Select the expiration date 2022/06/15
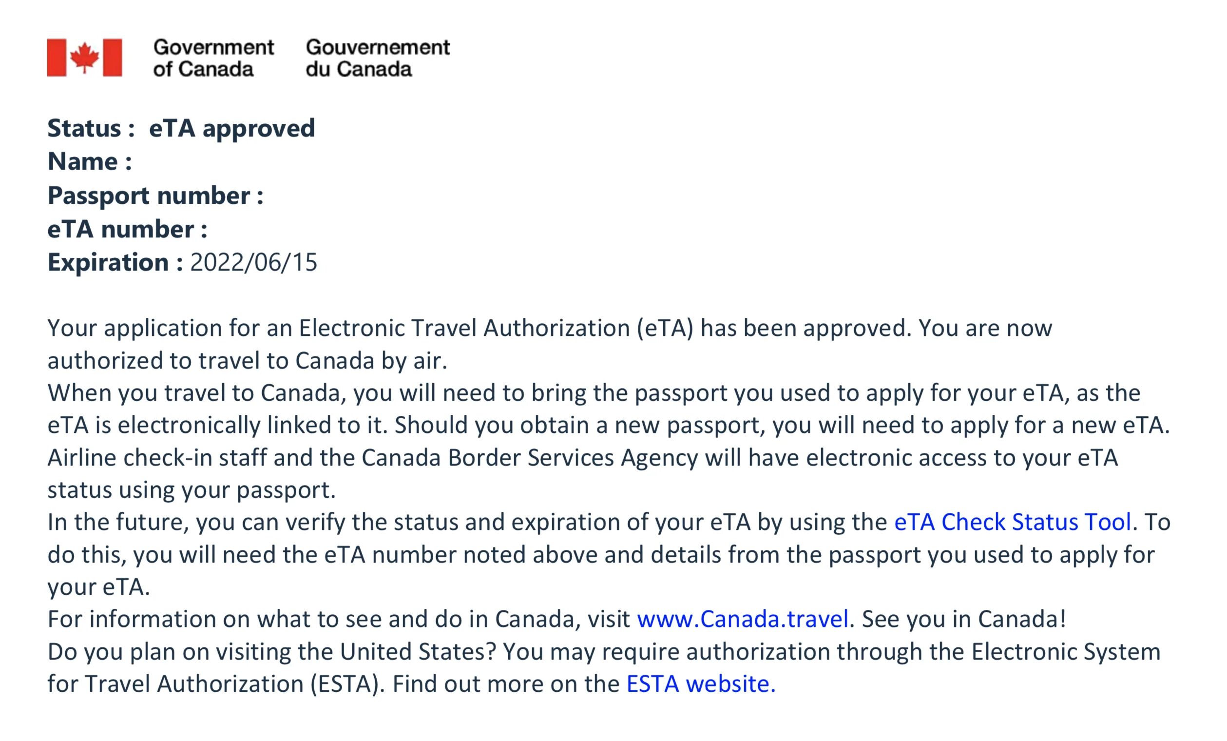The height and width of the screenshot is (741, 1227). point(253,263)
